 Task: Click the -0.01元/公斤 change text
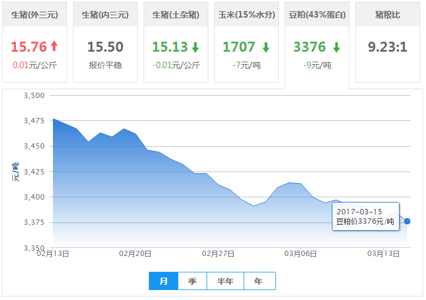176,65
